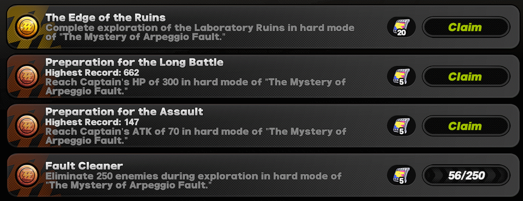Click the Highest Record: 662 text
The image size is (523, 201).
pyautogui.click(x=92, y=72)
